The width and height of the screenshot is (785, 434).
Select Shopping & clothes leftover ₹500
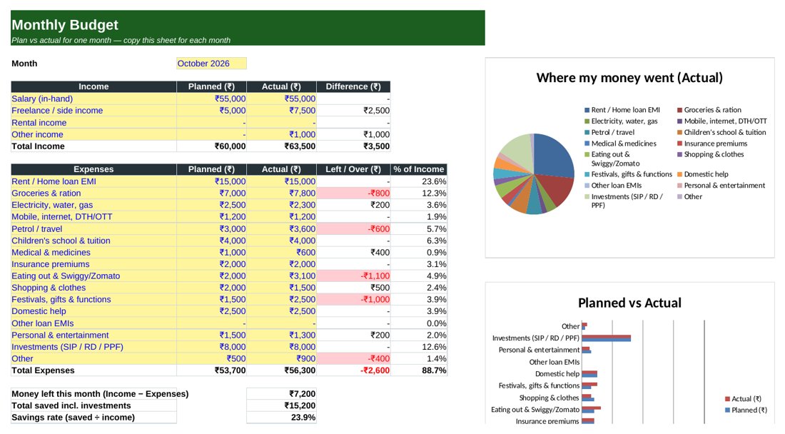pos(353,288)
